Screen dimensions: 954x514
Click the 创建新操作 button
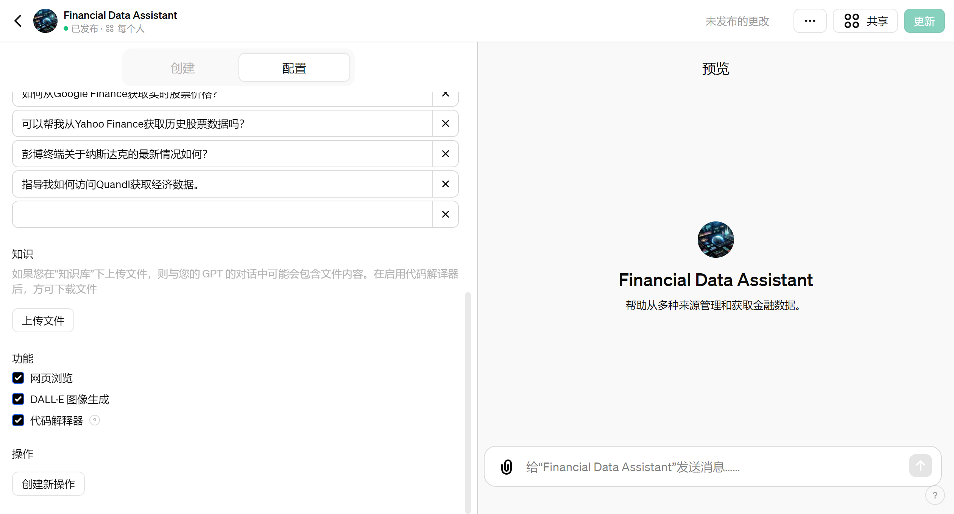[x=48, y=484]
